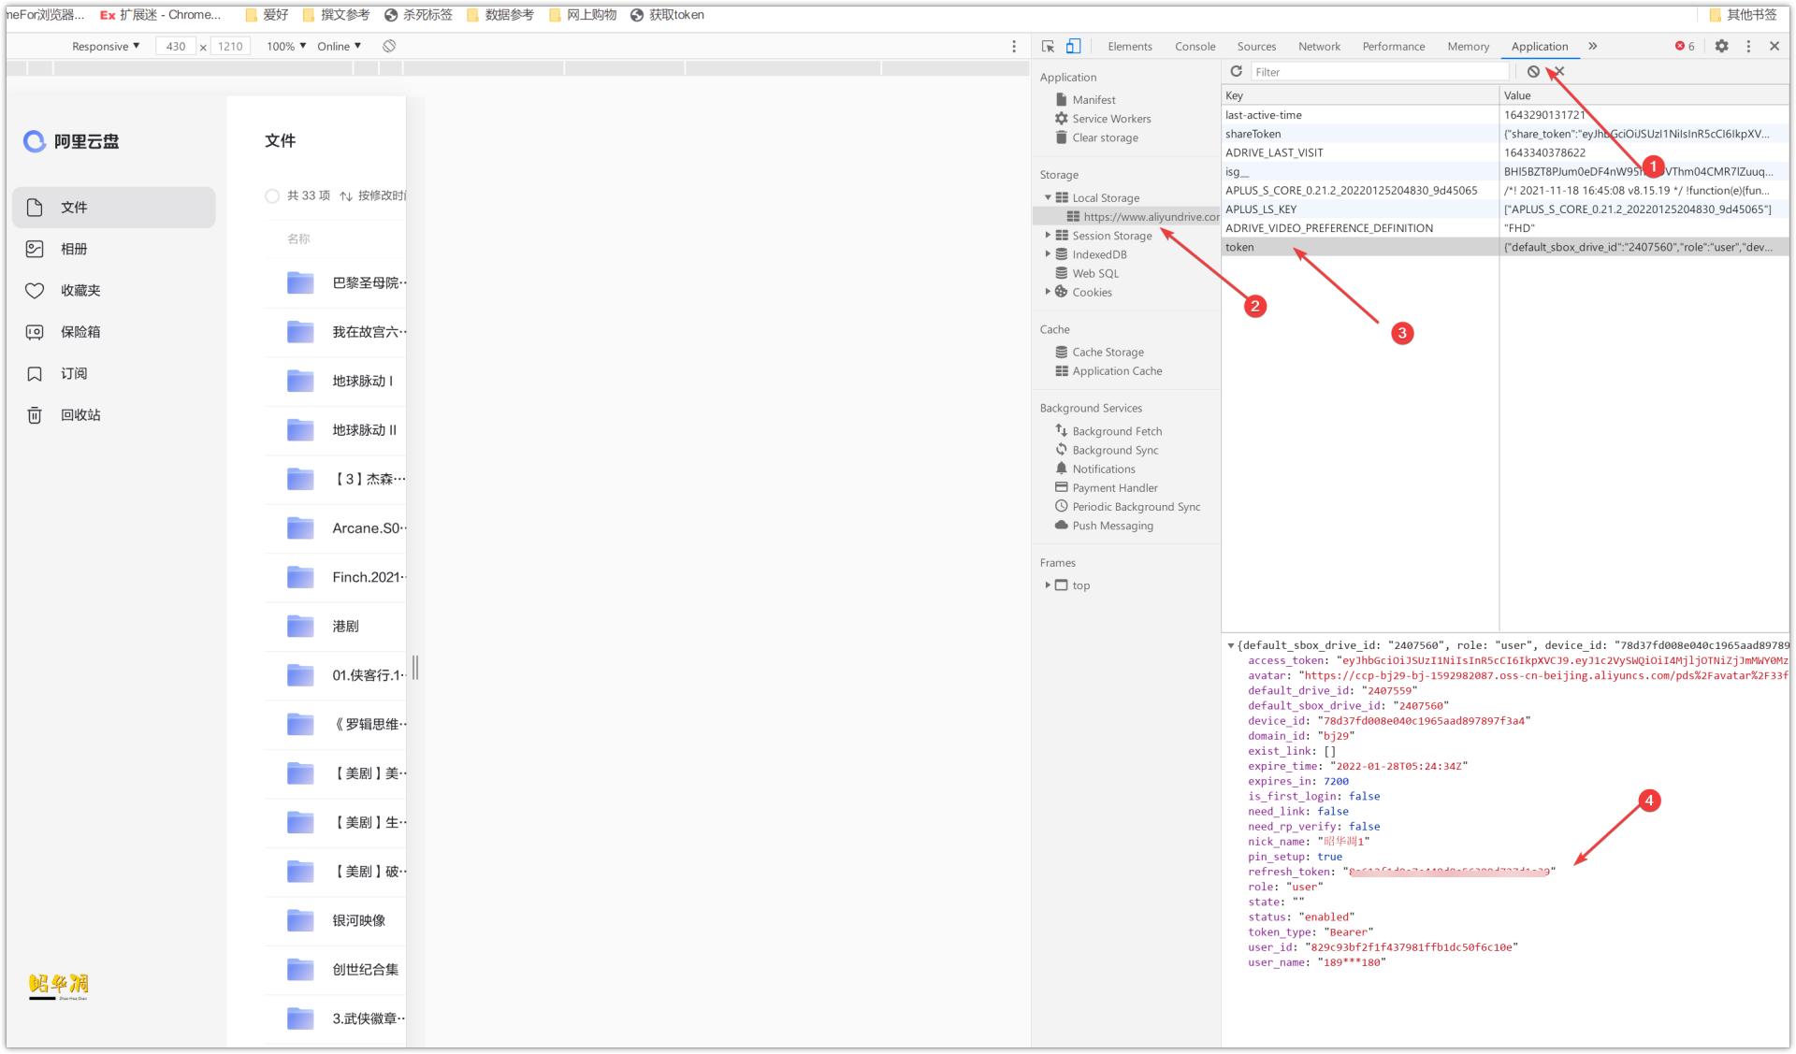Switch to the Memory tab
This screenshot has width=1796, height=1054.
click(1469, 46)
